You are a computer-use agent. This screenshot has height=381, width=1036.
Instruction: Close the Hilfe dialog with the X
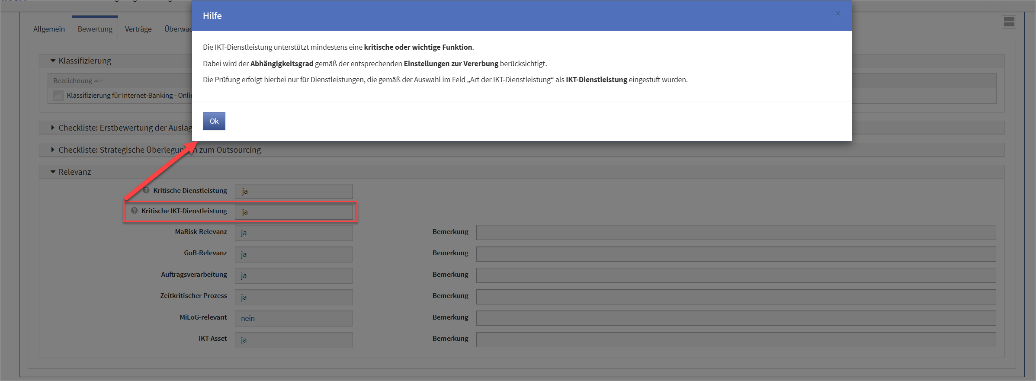(x=838, y=14)
